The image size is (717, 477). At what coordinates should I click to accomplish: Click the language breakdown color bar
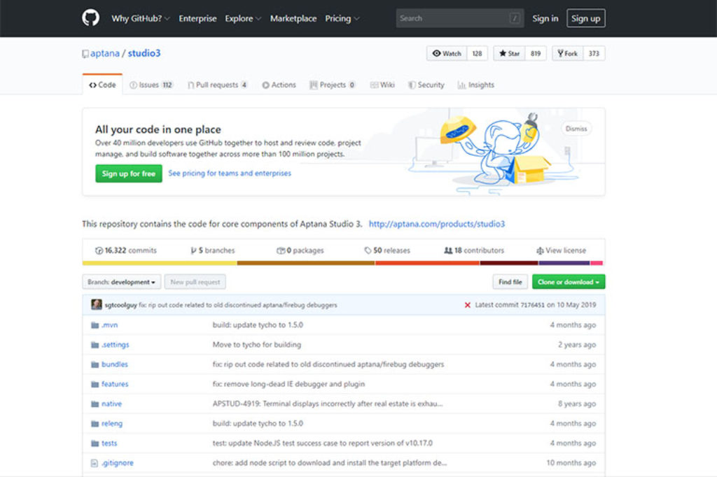(x=342, y=263)
